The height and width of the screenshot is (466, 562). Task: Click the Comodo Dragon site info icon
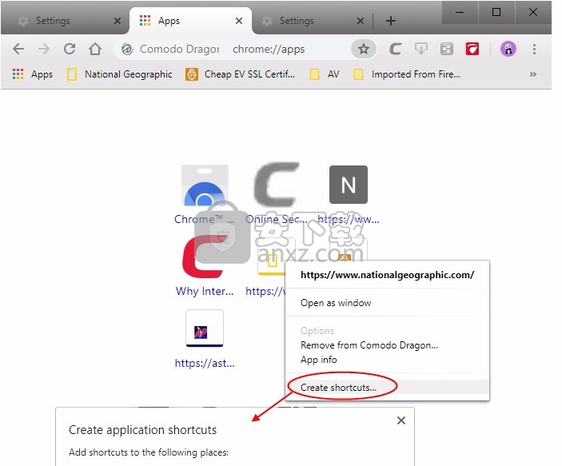coord(127,49)
